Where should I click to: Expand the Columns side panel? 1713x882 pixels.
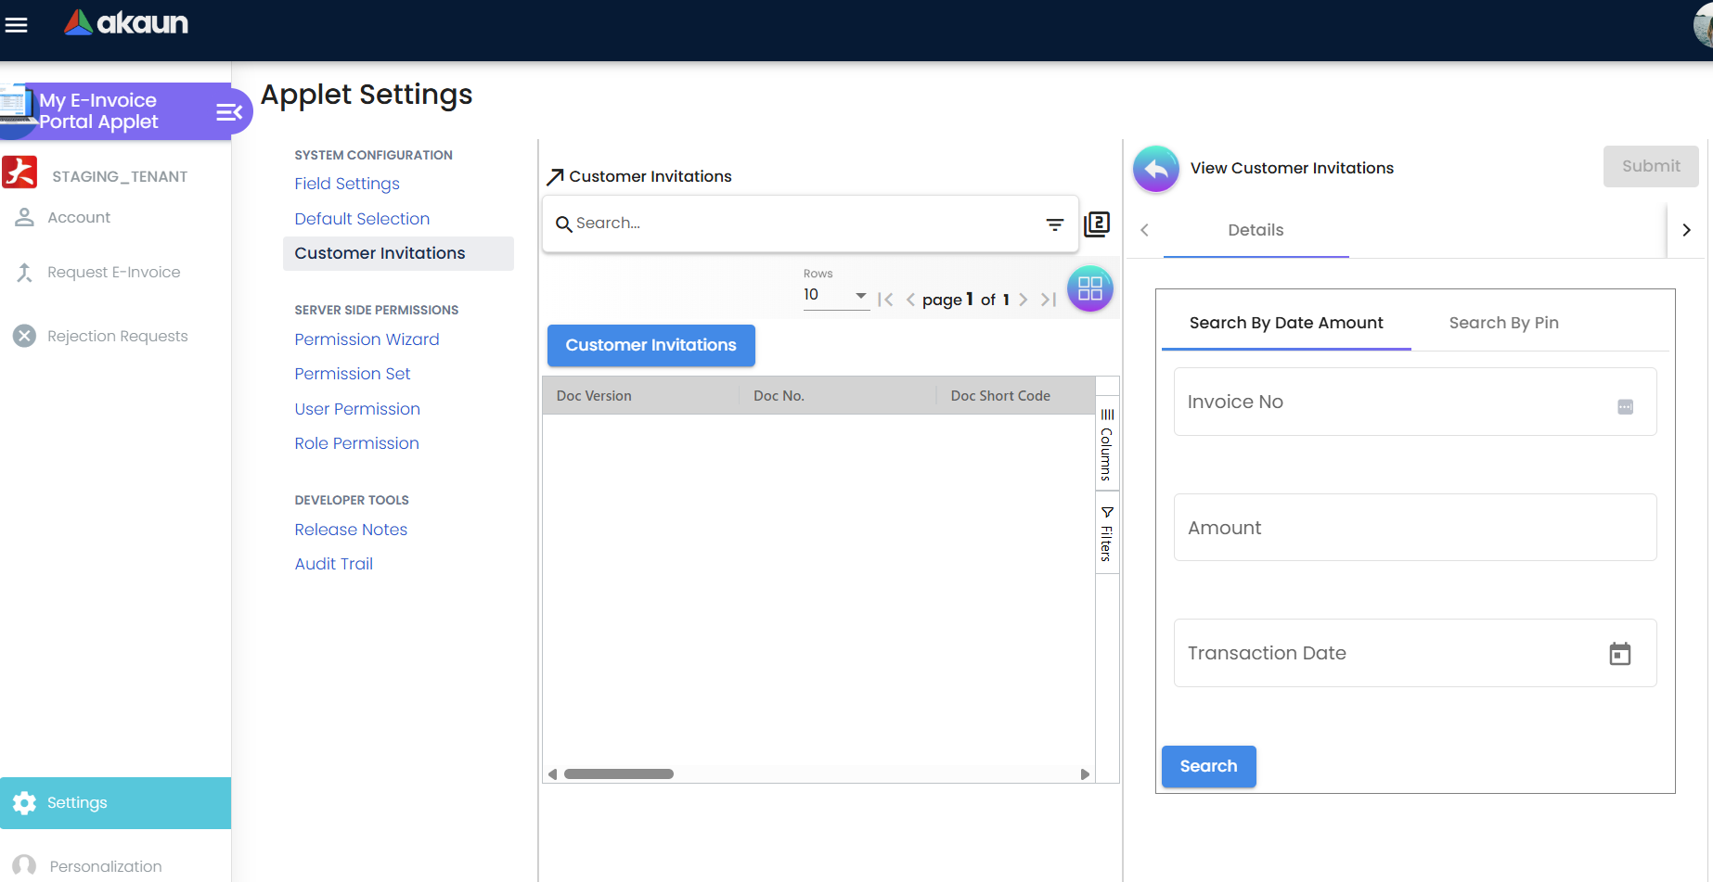[1106, 443]
